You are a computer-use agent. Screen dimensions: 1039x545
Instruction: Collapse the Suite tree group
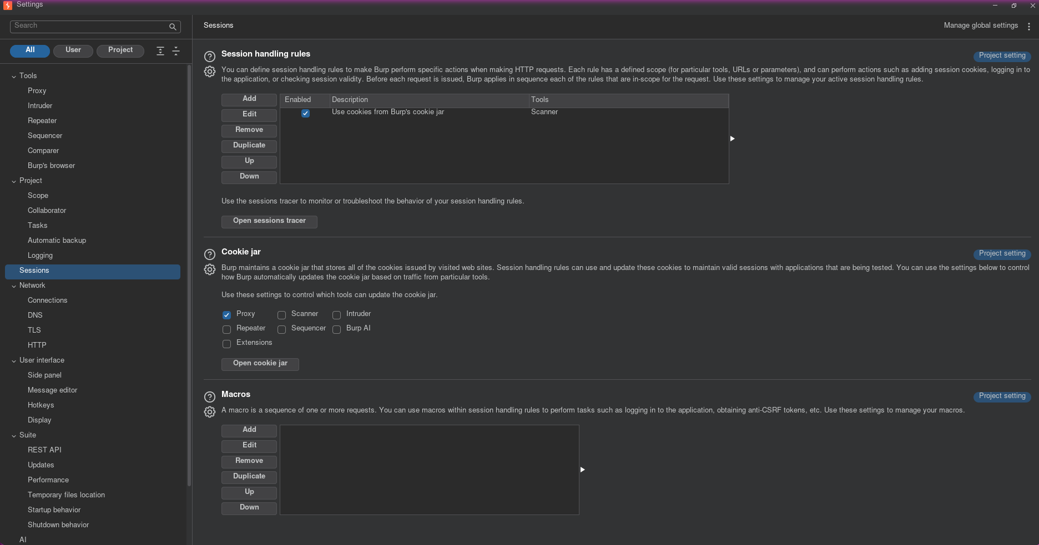coord(14,436)
